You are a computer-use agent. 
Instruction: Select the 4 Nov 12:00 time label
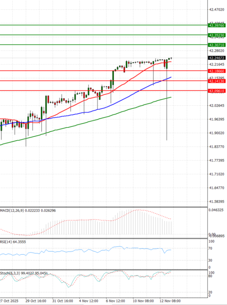89,300
